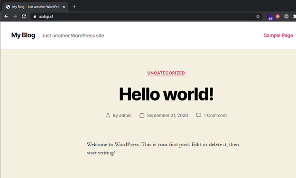Click the calendar icon beside the post date
The width and height of the screenshot is (296, 178).
click(142, 115)
